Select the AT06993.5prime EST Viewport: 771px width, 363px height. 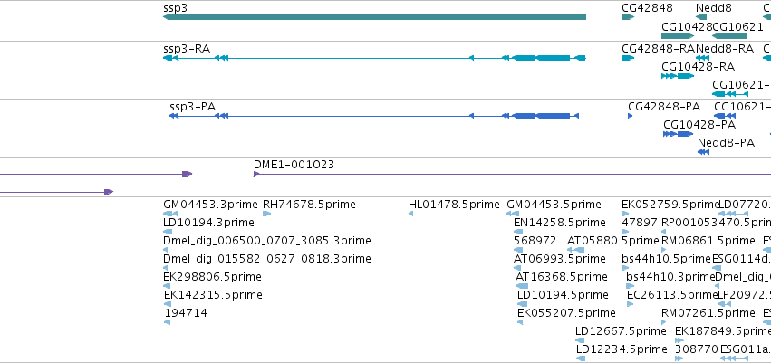point(517,268)
